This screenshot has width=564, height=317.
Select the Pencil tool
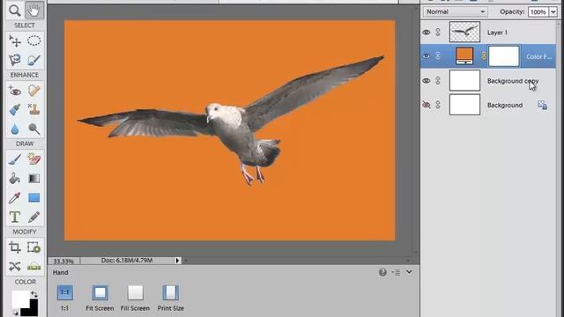34,217
